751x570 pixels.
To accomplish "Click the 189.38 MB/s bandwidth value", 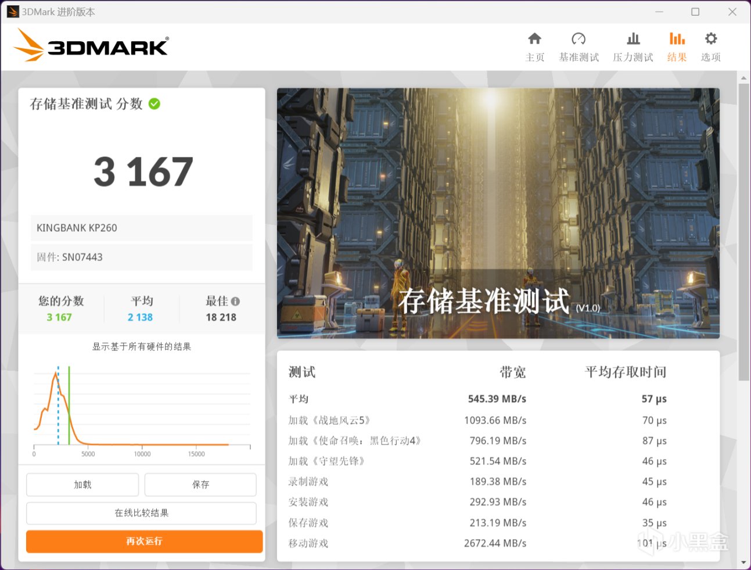I will 498,482.
